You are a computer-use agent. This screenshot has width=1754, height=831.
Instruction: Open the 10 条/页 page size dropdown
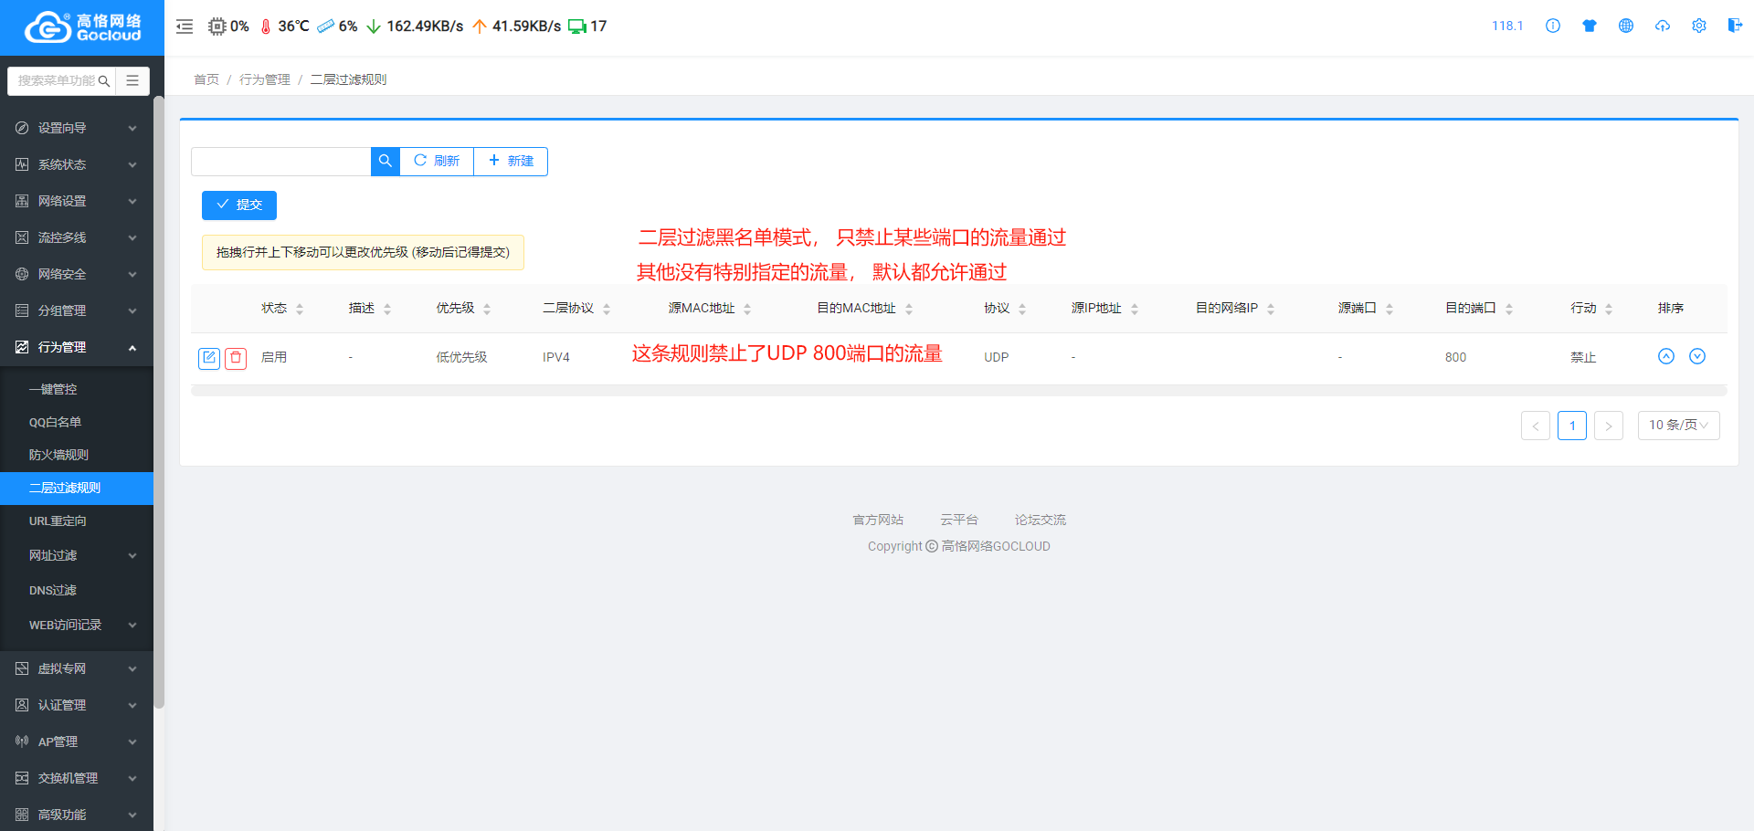click(x=1678, y=426)
